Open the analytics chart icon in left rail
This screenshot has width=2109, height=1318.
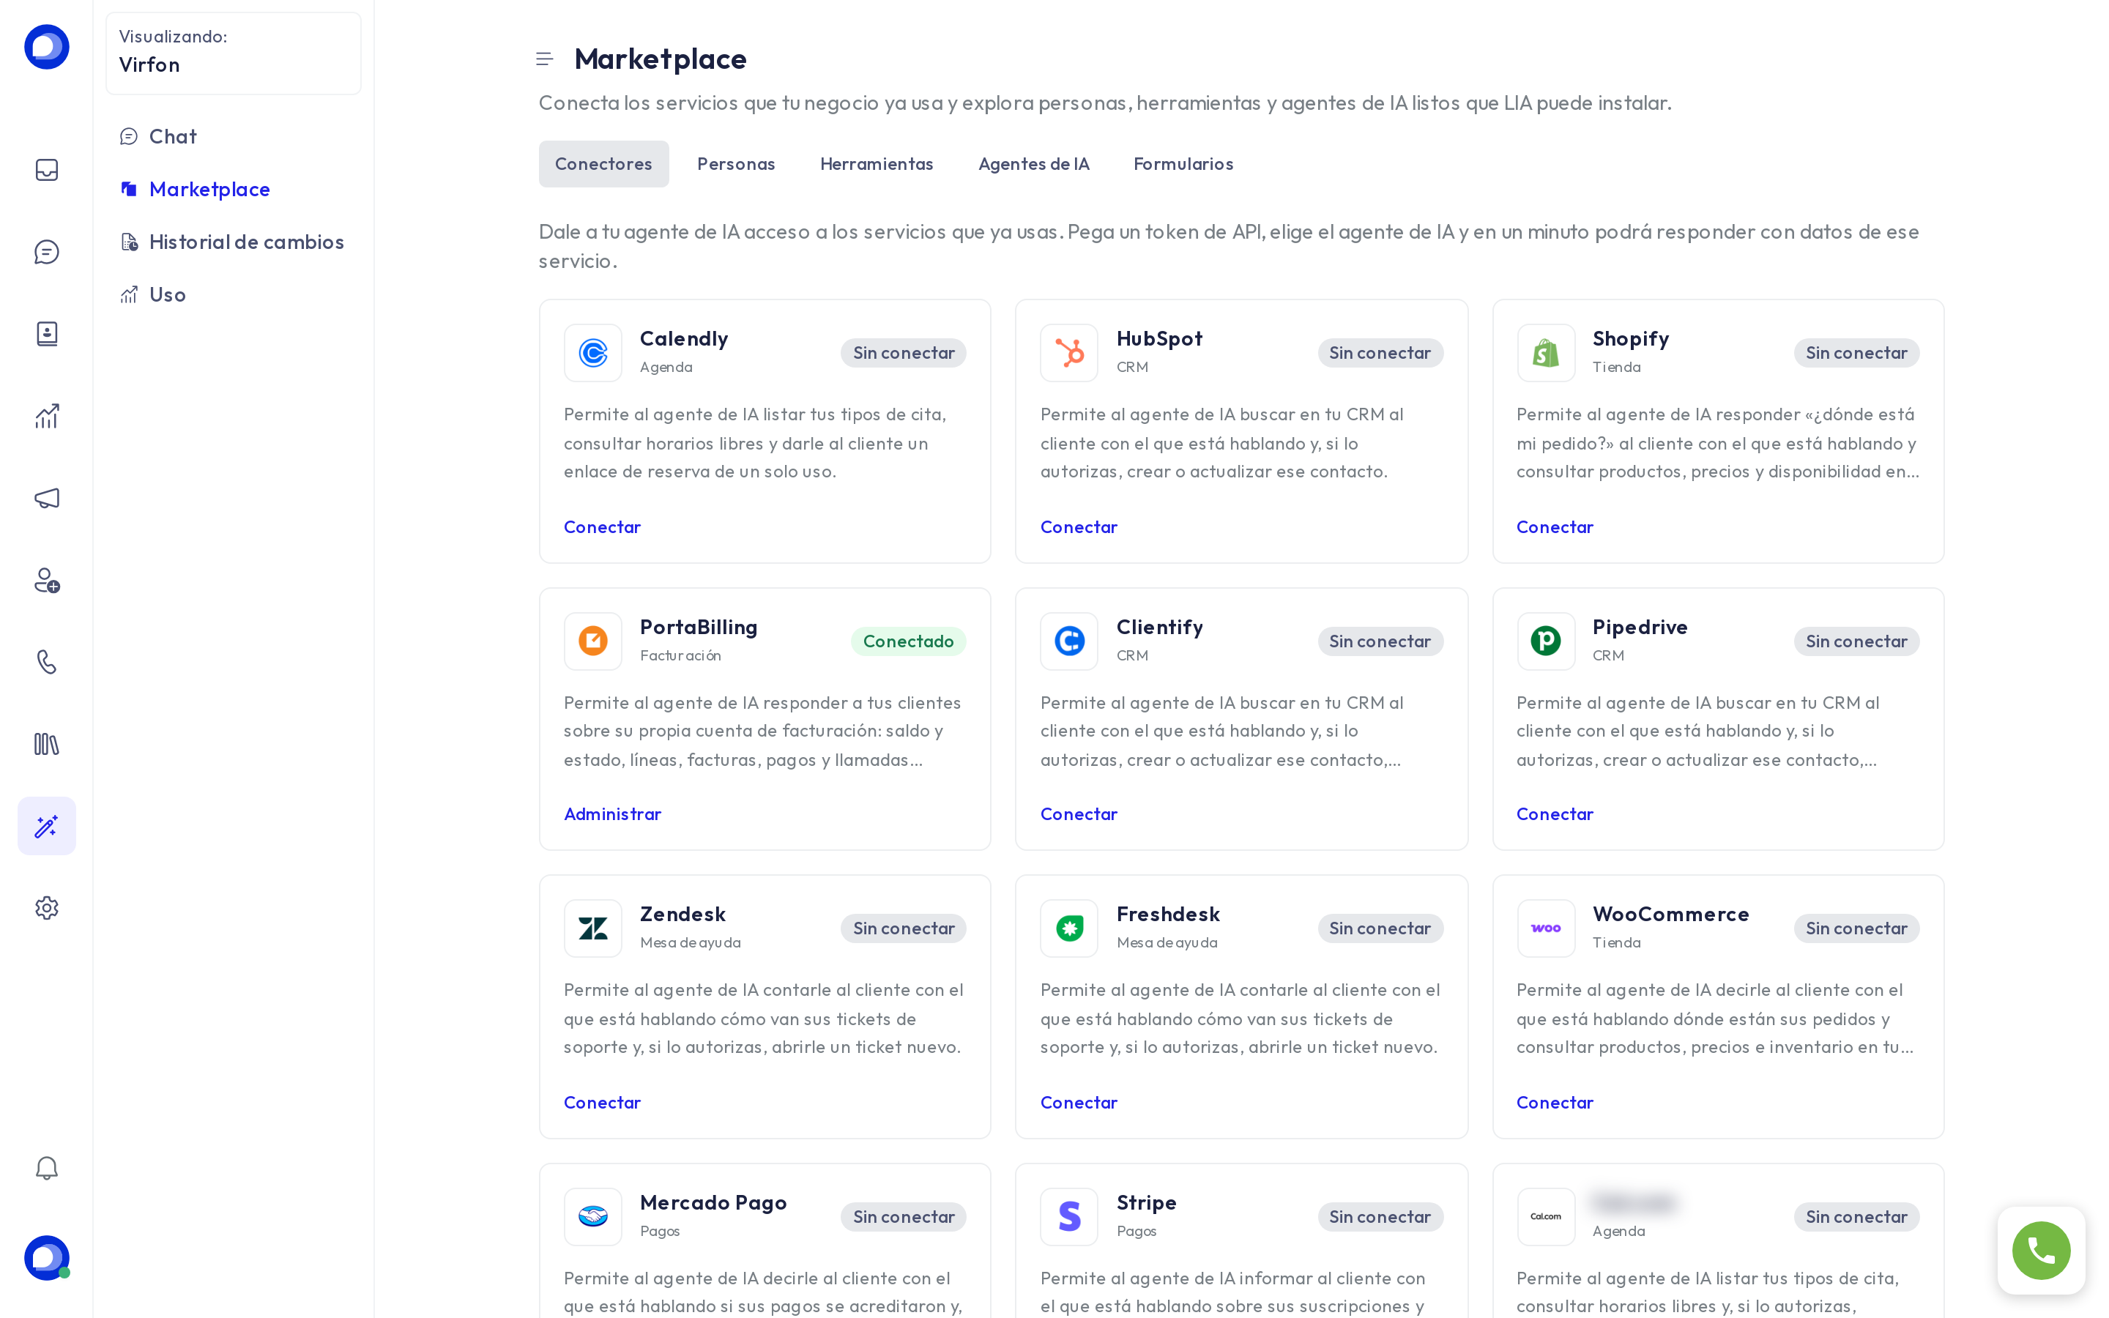(46, 416)
